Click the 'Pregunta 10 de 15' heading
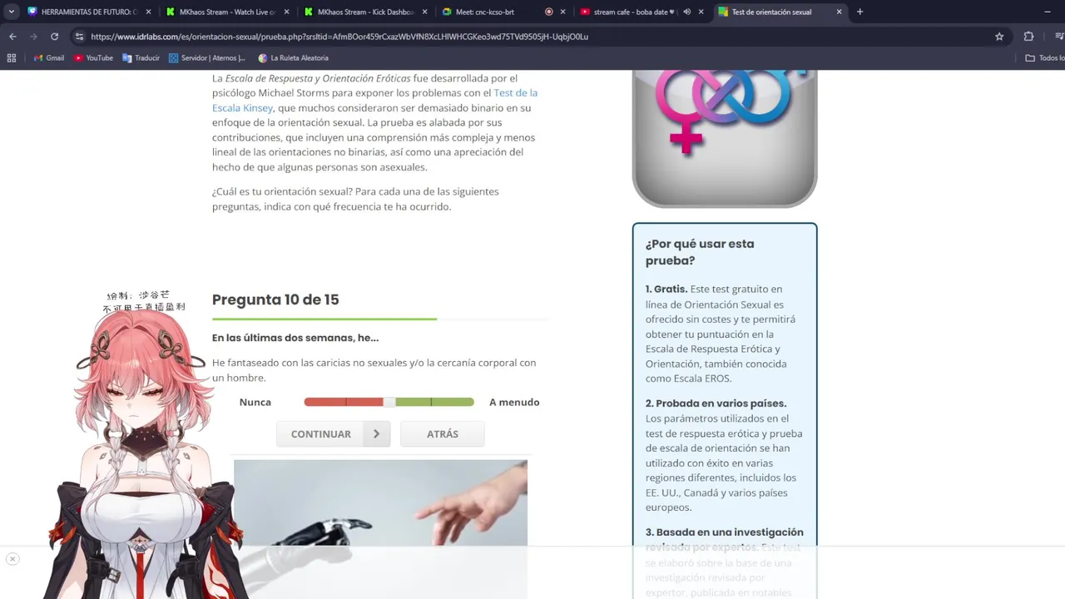This screenshot has height=599, width=1065. [275, 299]
